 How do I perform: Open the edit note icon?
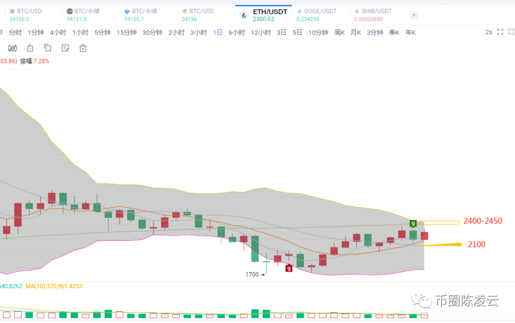click(x=65, y=48)
